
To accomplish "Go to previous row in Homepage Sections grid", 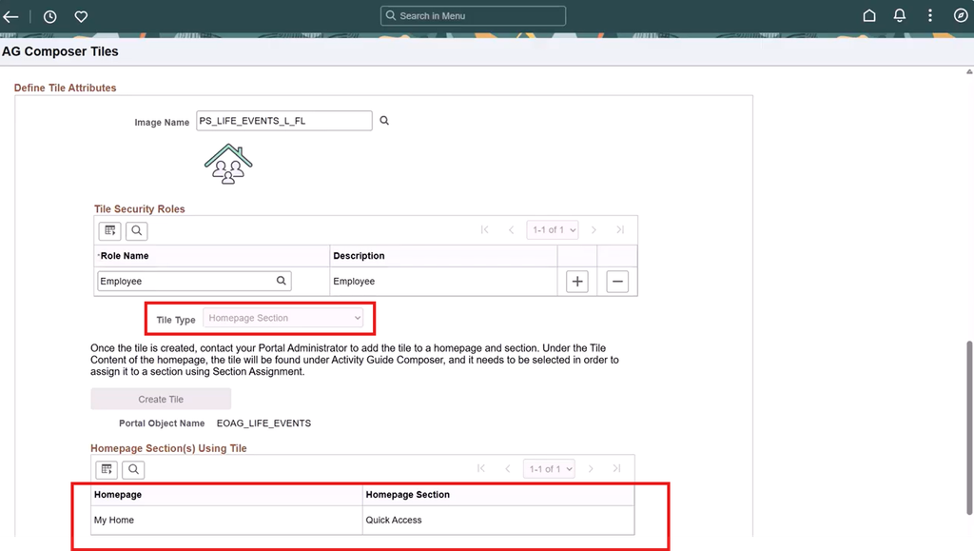I will pyautogui.click(x=508, y=468).
